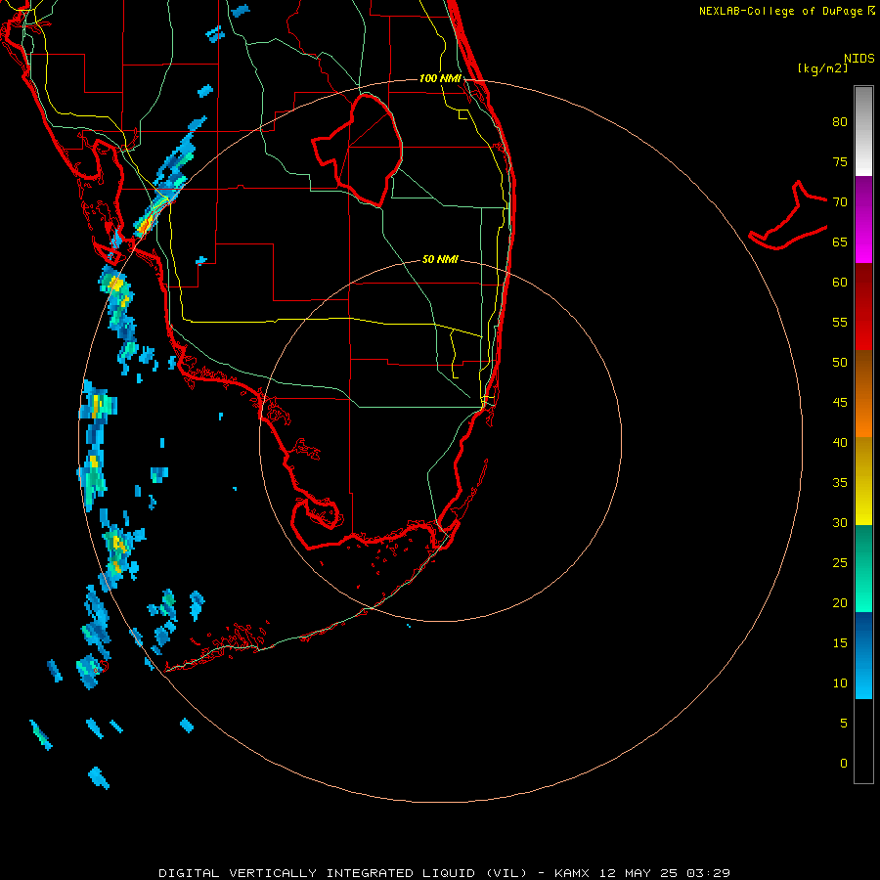The image size is (880, 880).
Task: Click the 75 scale value
Action: (840, 161)
